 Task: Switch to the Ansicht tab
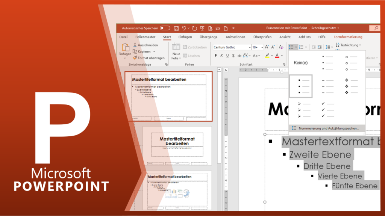click(285, 37)
